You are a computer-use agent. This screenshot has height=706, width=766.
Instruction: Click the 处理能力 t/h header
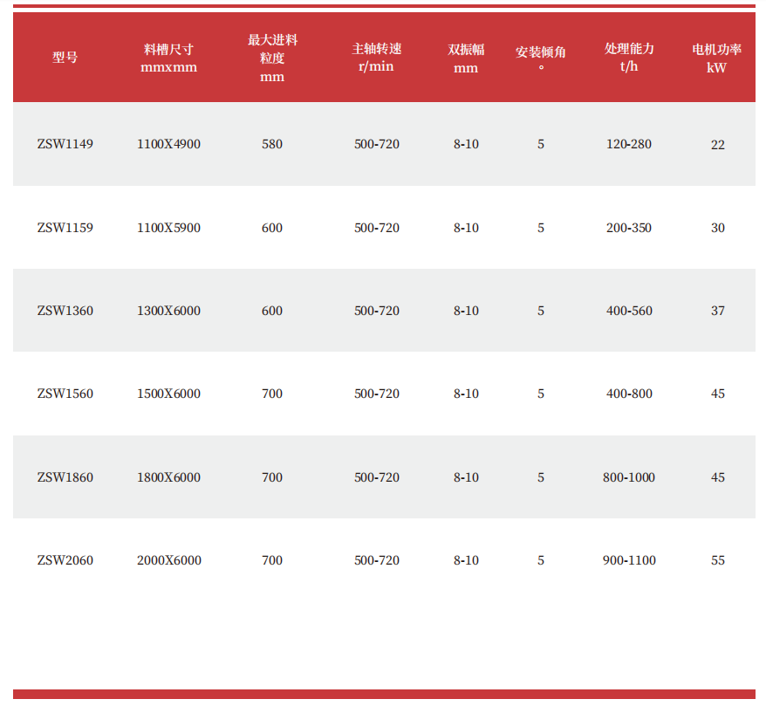(x=629, y=58)
